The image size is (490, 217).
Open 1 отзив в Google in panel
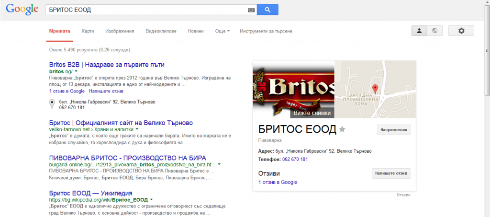click(x=278, y=183)
